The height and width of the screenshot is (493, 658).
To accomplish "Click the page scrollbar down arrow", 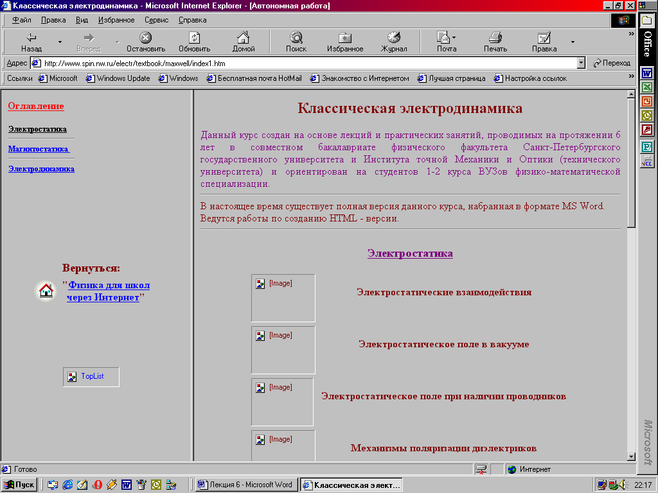I will [631, 456].
